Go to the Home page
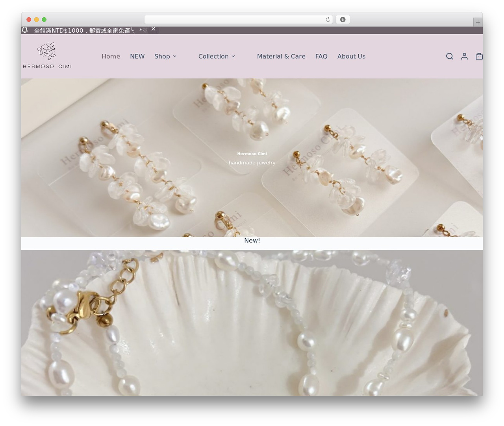 [x=111, y=56]
